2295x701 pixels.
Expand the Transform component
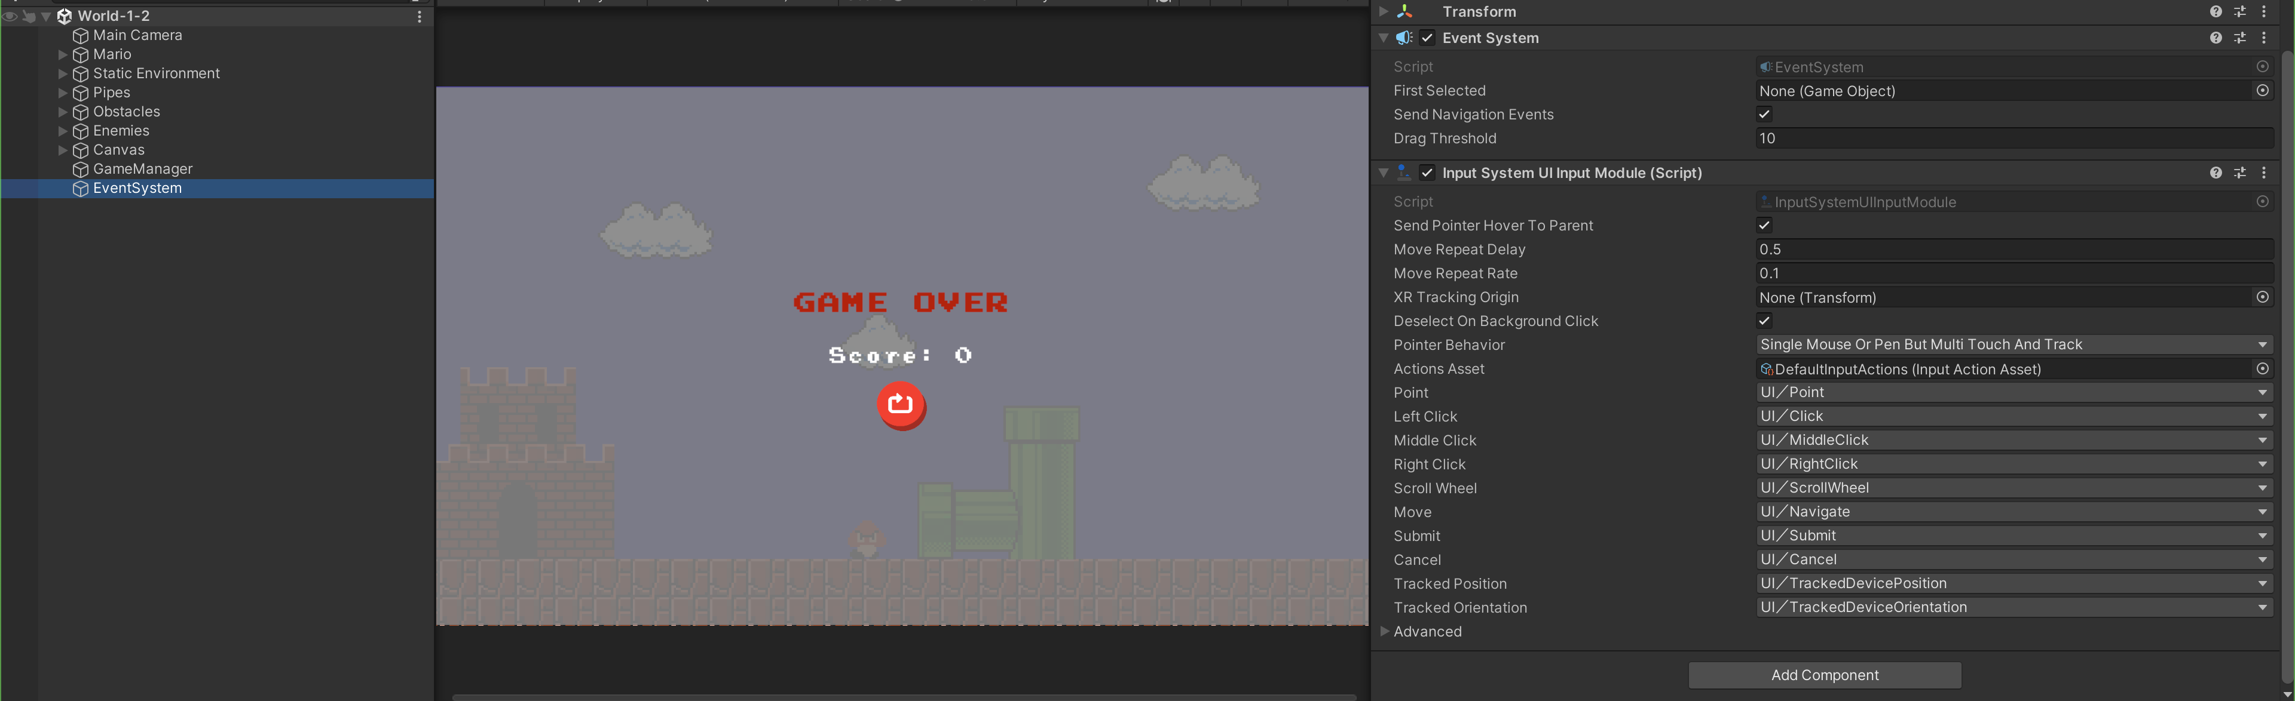[1384, 11]
